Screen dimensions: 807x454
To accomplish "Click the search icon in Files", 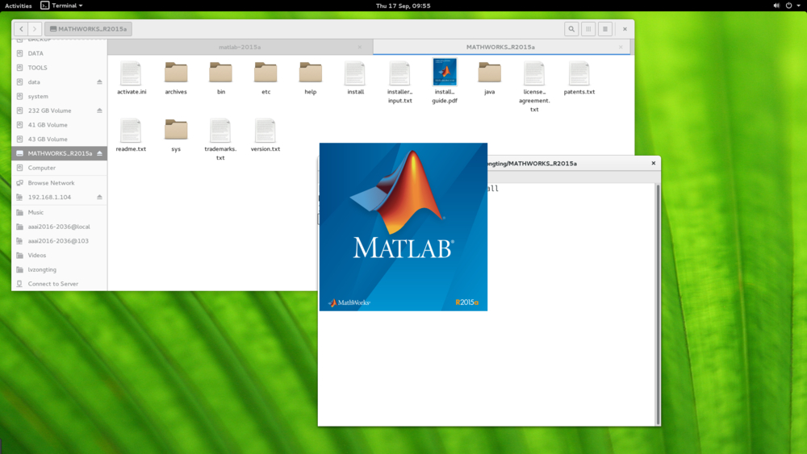I will 571,29.
